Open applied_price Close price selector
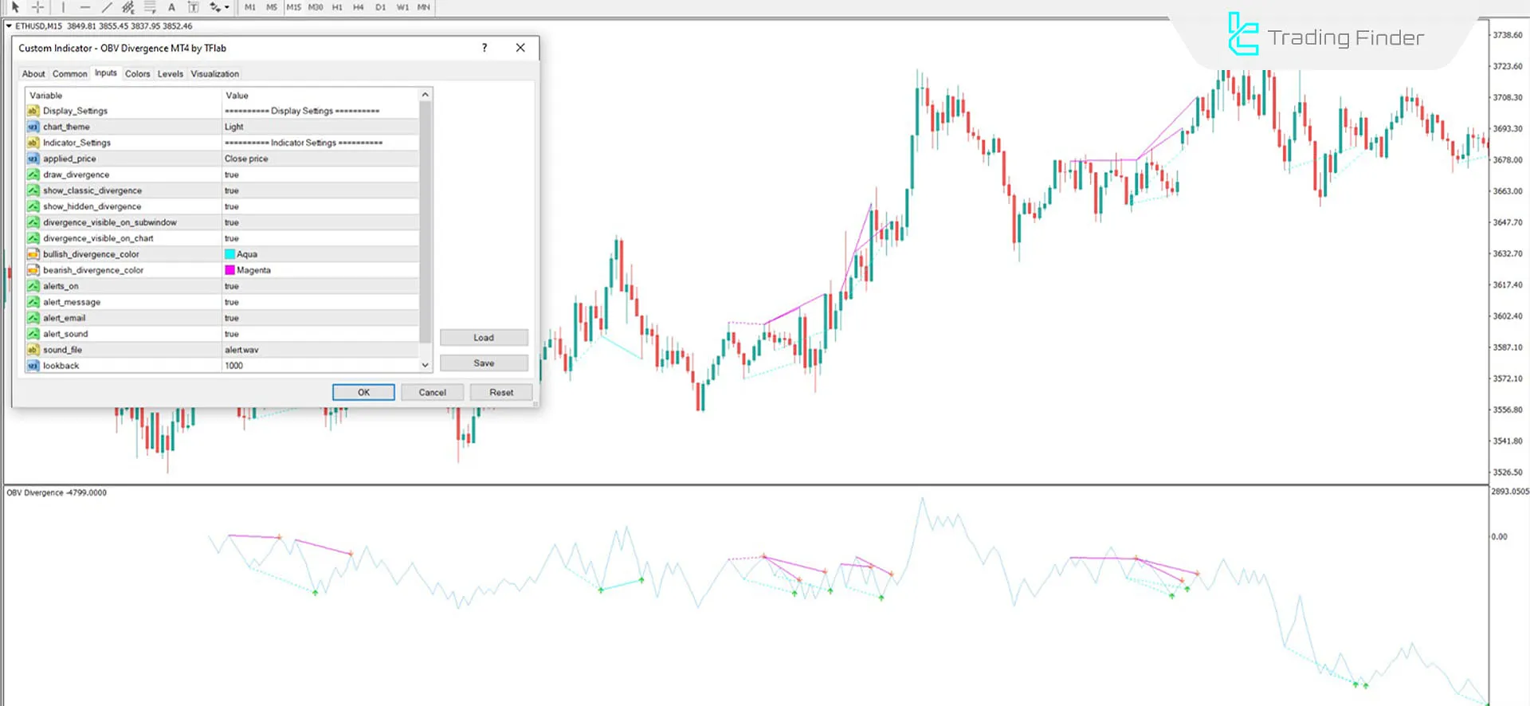Viewport: 1530px width, 706px height. pos(319,159)
